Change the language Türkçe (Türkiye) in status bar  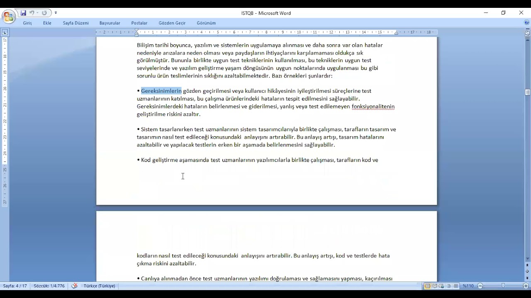100,286
